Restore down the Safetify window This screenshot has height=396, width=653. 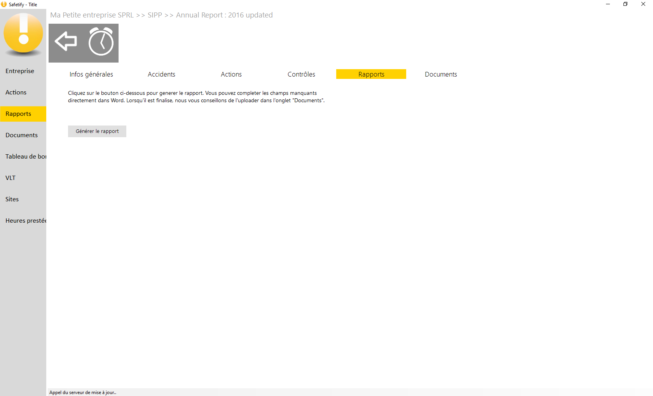click(x=625, y=4)
